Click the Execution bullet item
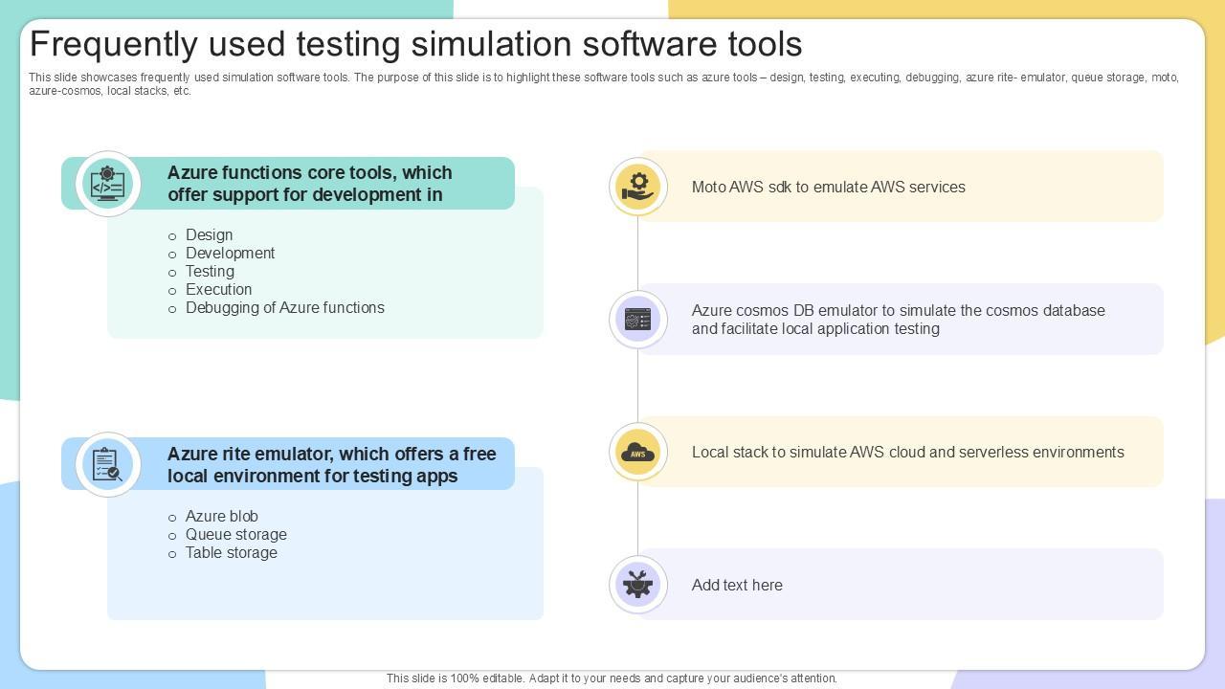 pos(218,290)
